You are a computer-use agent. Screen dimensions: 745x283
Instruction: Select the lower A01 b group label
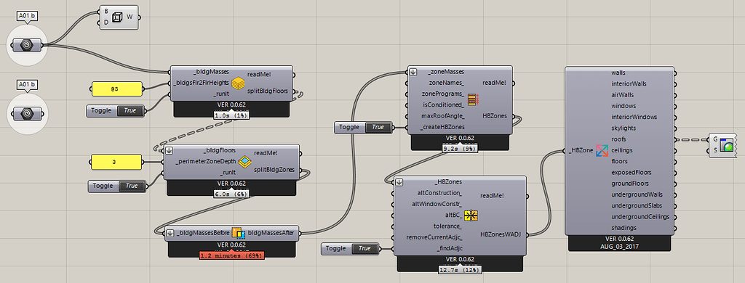click(28, 85)
